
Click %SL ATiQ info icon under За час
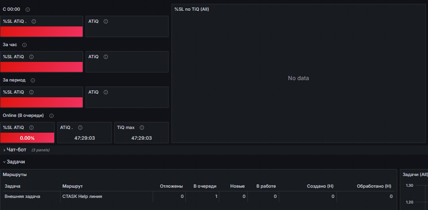tap(31, 57)
